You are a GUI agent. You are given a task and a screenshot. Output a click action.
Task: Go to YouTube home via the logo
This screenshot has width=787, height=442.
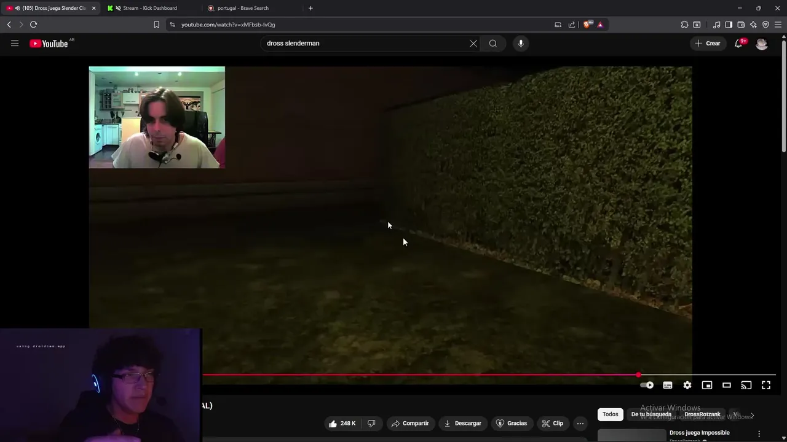click(49, 44)
